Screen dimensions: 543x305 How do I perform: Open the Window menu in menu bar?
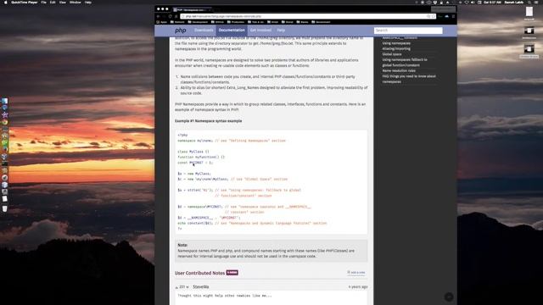76,3
